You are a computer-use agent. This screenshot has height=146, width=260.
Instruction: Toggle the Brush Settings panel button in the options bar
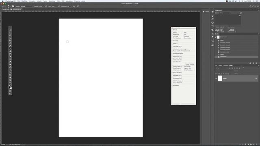(x=13, y=6)
